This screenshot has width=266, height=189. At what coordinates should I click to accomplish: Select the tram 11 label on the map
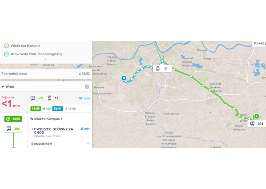coord(162,68)
